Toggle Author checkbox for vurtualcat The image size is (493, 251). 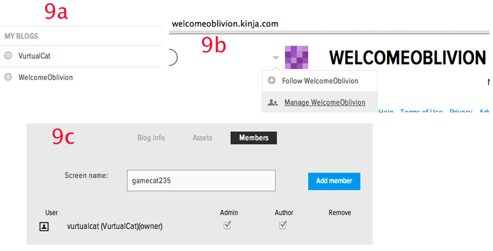click(283, 225)
